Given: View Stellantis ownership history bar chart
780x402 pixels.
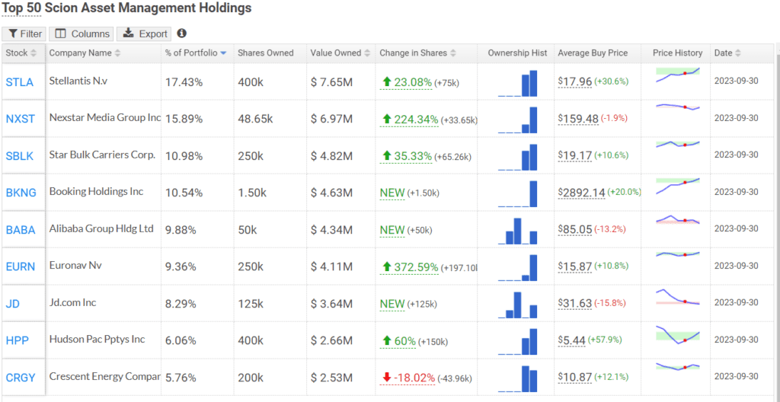Looking at the screenshot, I should 518,83.
